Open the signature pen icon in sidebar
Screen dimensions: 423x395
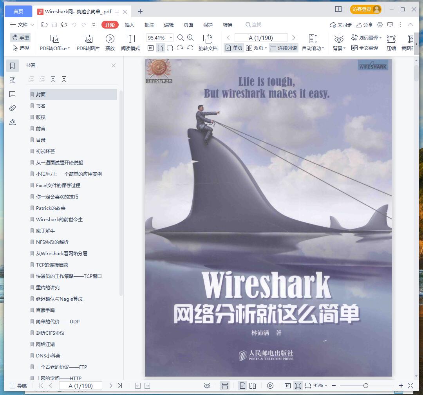click(x=13, y=123)
